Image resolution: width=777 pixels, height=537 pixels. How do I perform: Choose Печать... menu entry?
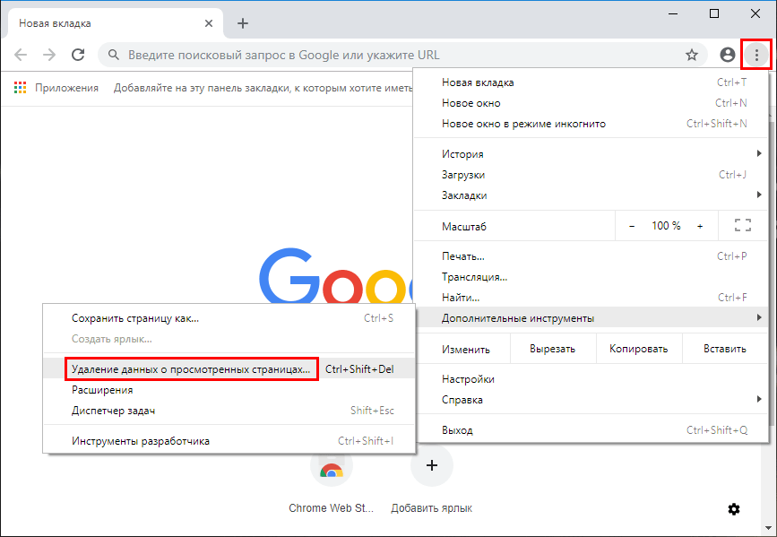point(591,256)
